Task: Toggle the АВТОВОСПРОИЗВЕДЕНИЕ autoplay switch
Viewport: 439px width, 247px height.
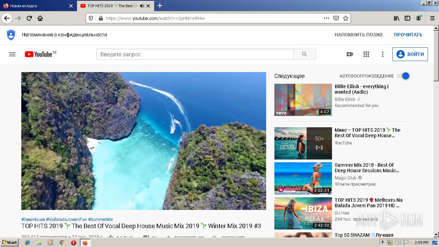Action: coord(403,76)
